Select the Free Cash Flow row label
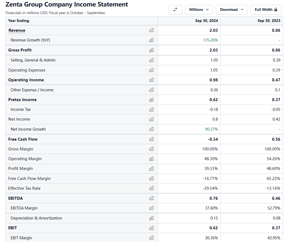 pyautogui.click(x=23, y=139)
